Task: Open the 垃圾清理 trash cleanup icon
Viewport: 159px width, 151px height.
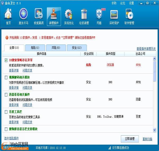Action: (x=84, y=16)
